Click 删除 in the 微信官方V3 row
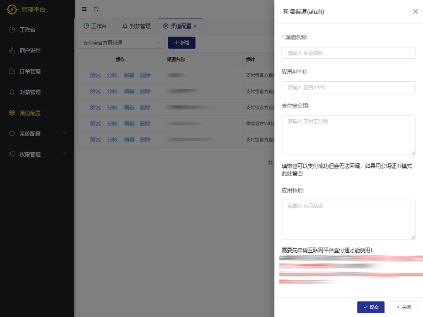This screenshot has height=317, width=423. [145, 124]
